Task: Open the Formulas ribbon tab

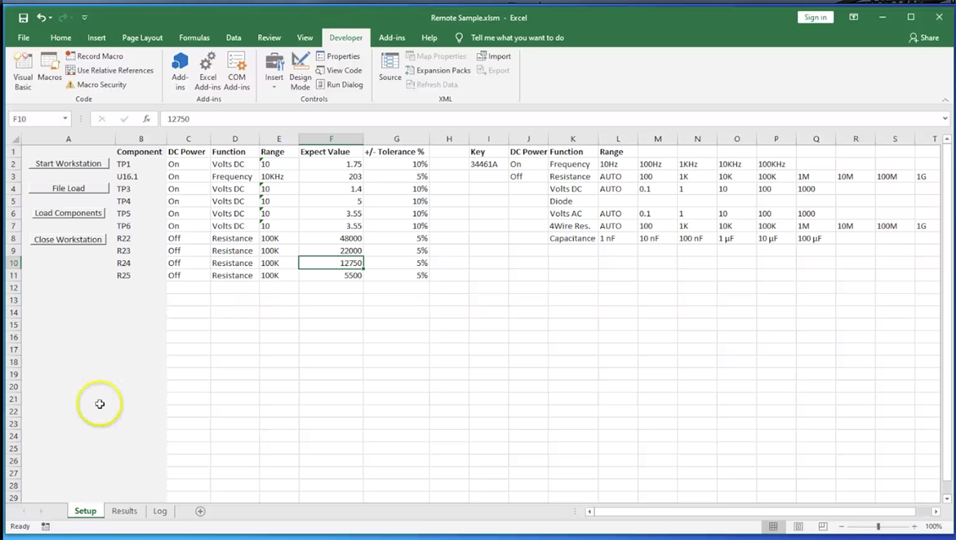Action: pos(194,37)
